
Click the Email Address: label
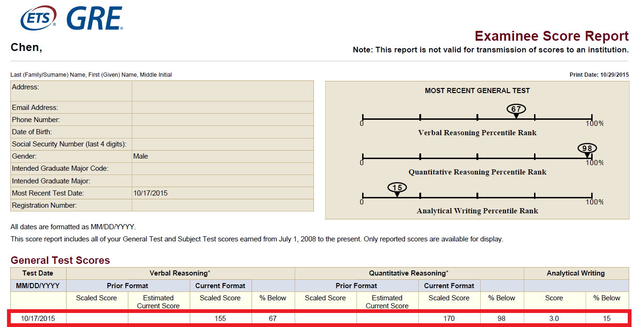pos(35,108)
